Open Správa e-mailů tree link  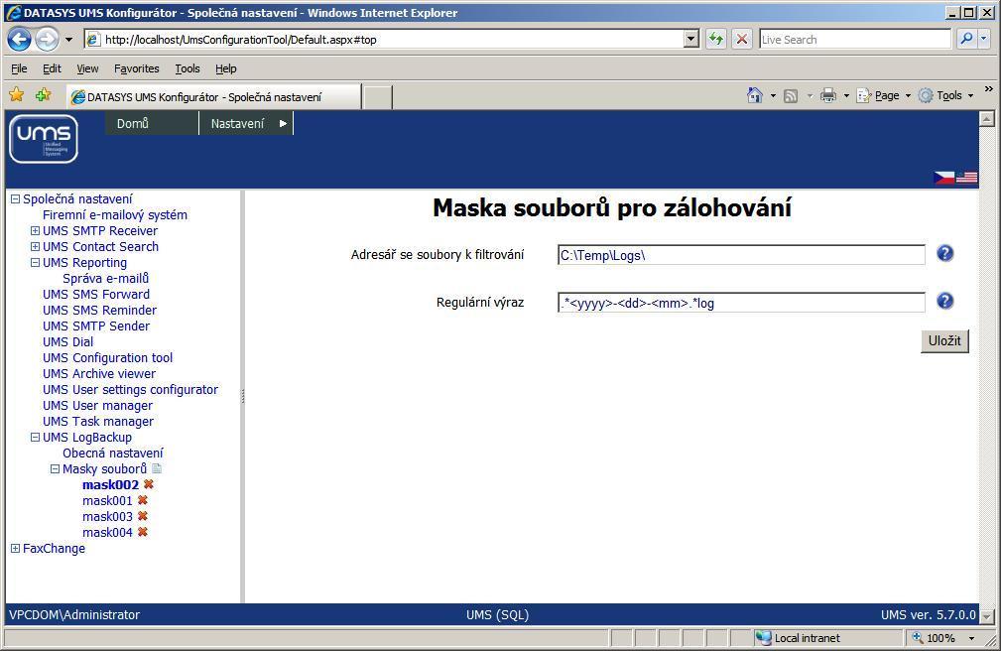(x=105, y=278)
